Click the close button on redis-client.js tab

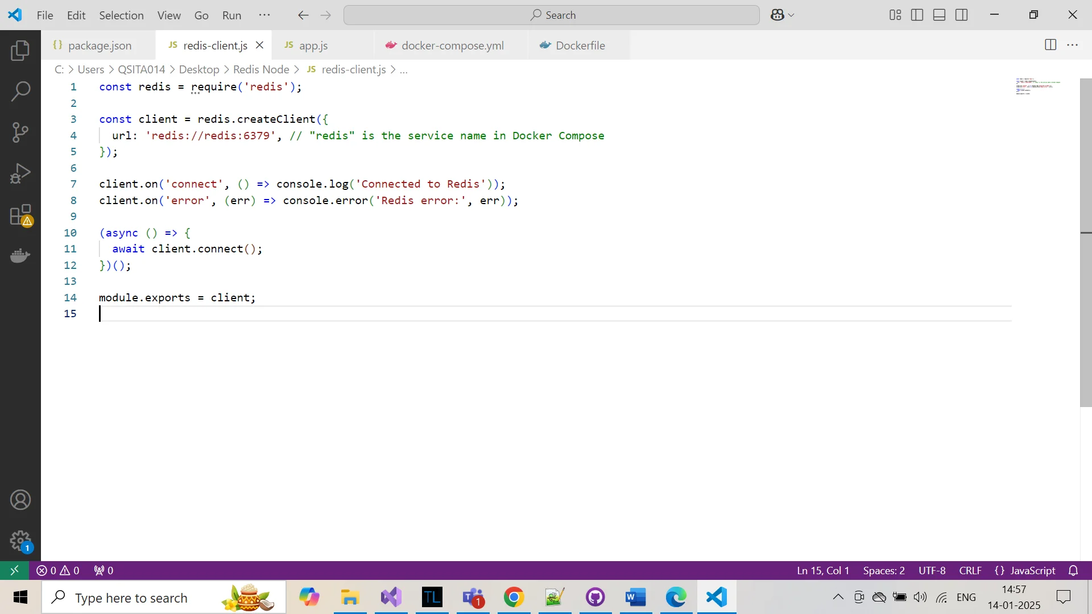point(260,45)
